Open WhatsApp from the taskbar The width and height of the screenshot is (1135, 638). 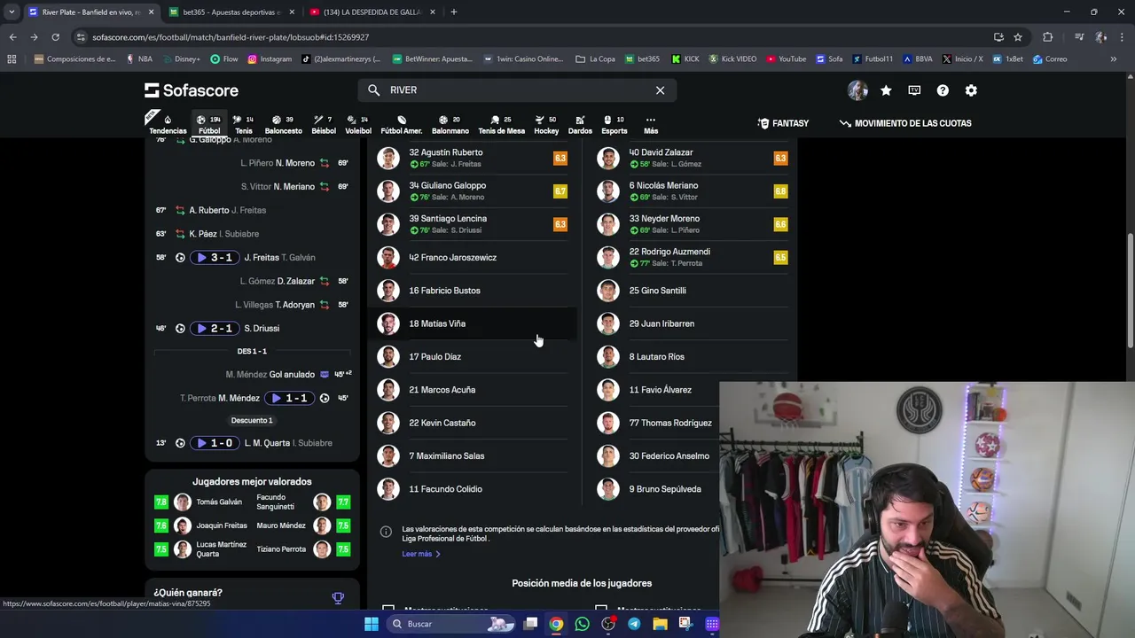582,624
